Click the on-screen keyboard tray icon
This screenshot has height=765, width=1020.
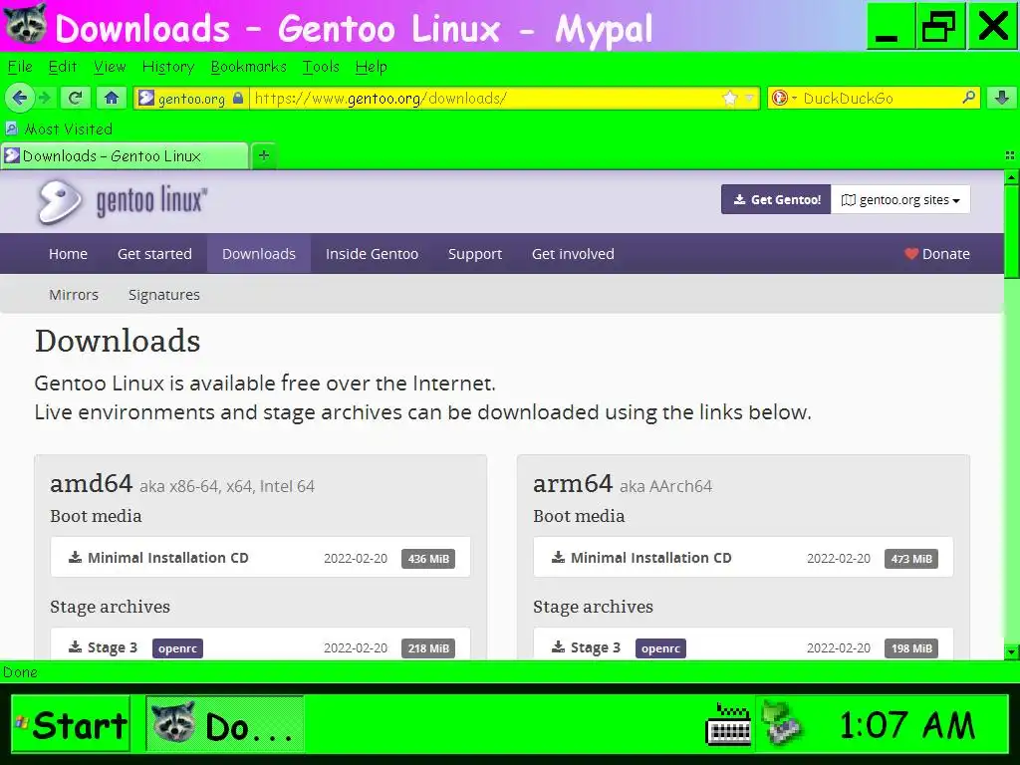pyautogui.click(x=728, y=723)
